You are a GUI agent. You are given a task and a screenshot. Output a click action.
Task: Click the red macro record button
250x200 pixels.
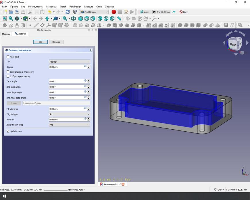[114, 12]
